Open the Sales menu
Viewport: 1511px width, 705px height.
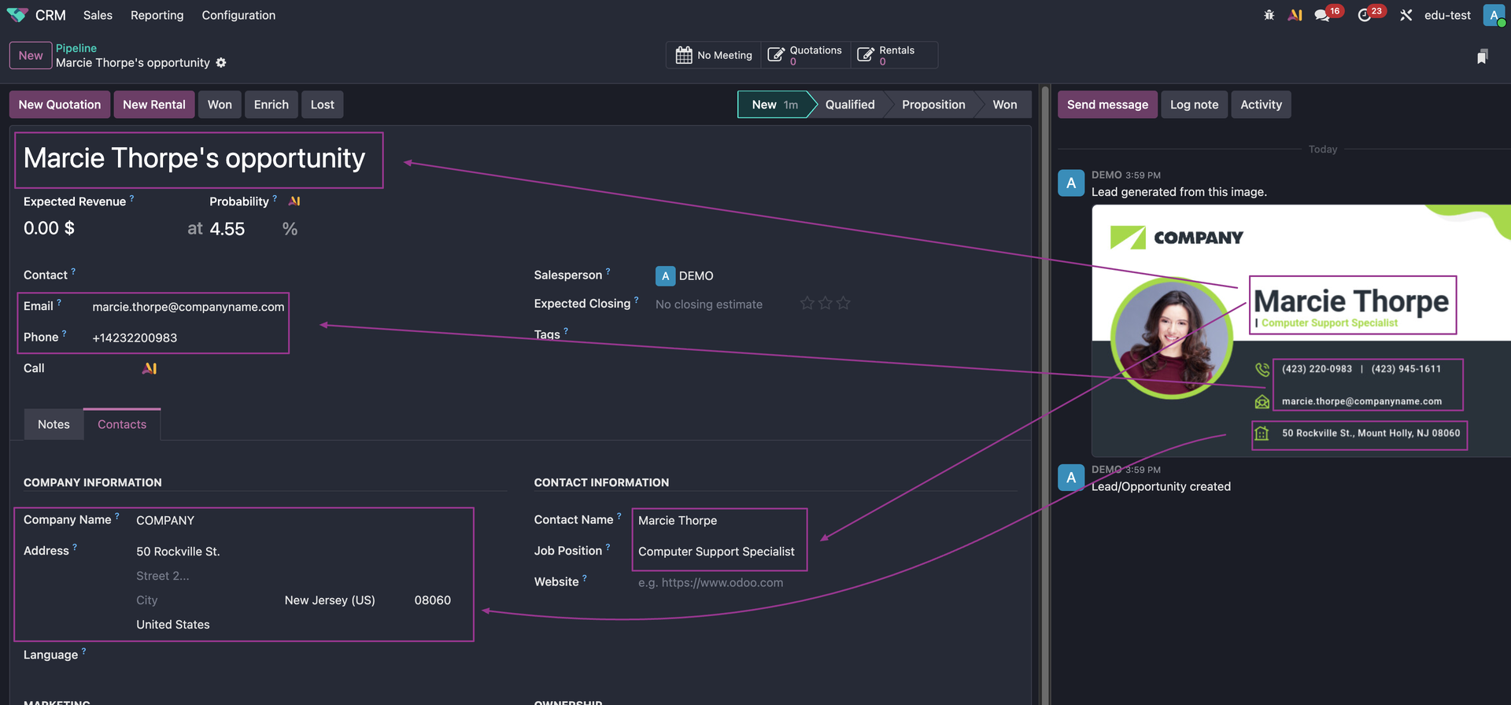98,15
